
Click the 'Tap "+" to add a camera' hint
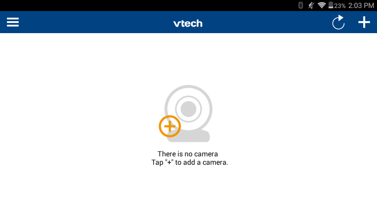190,163
